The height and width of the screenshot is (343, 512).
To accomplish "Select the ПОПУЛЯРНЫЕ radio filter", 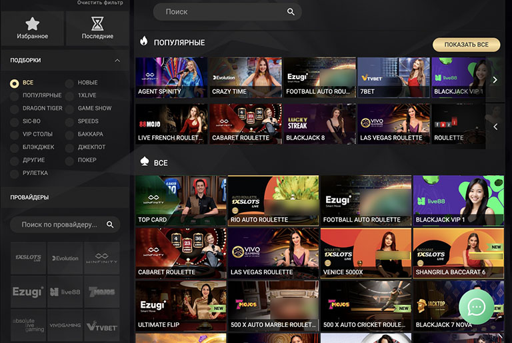I will coord(15,97).
